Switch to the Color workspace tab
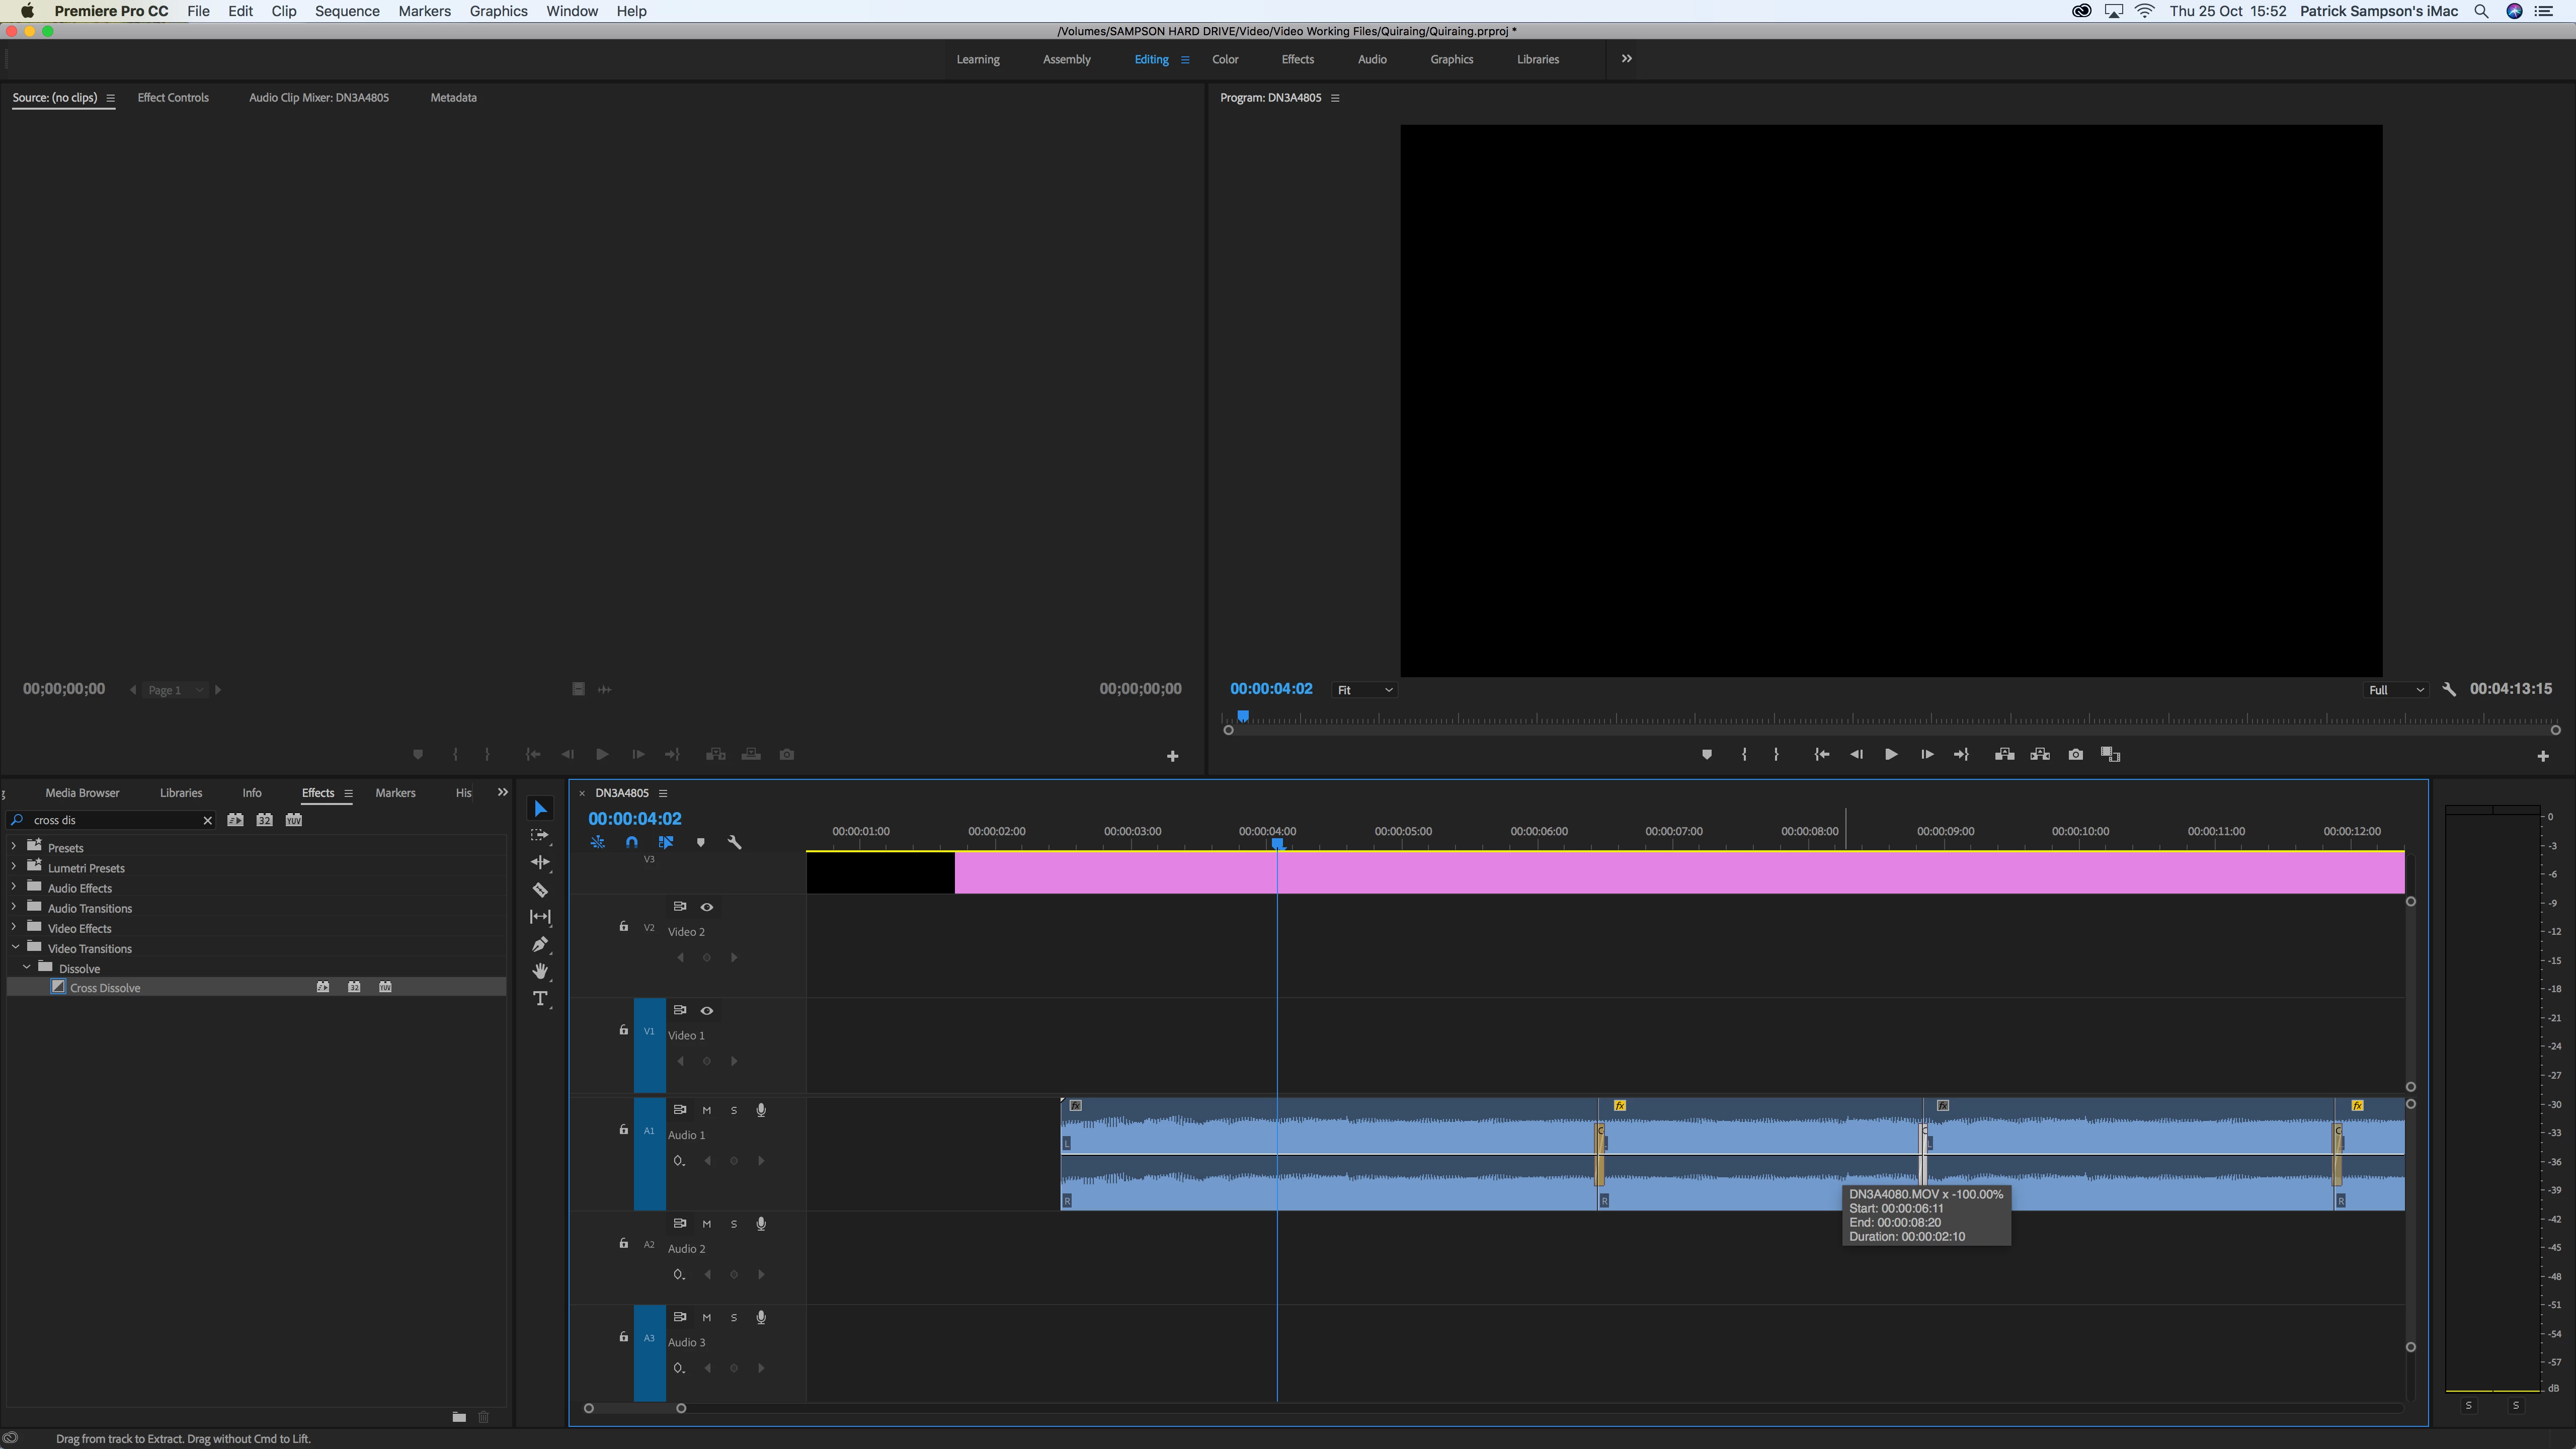 (x=1224, y=59)
